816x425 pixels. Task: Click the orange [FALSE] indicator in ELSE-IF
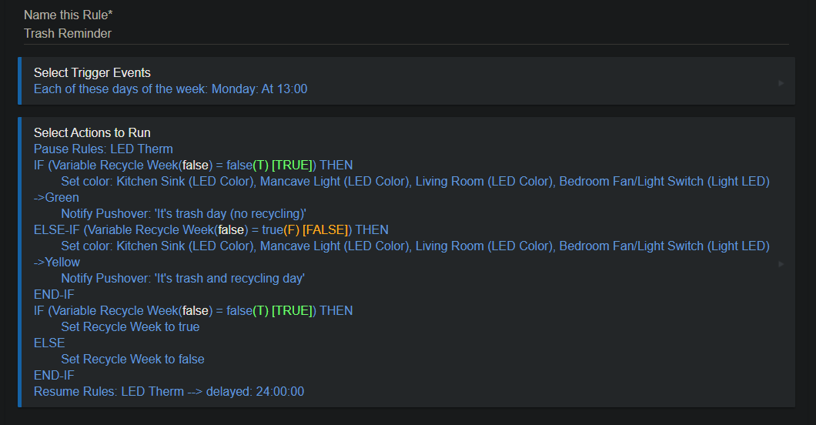pos(326,229)
